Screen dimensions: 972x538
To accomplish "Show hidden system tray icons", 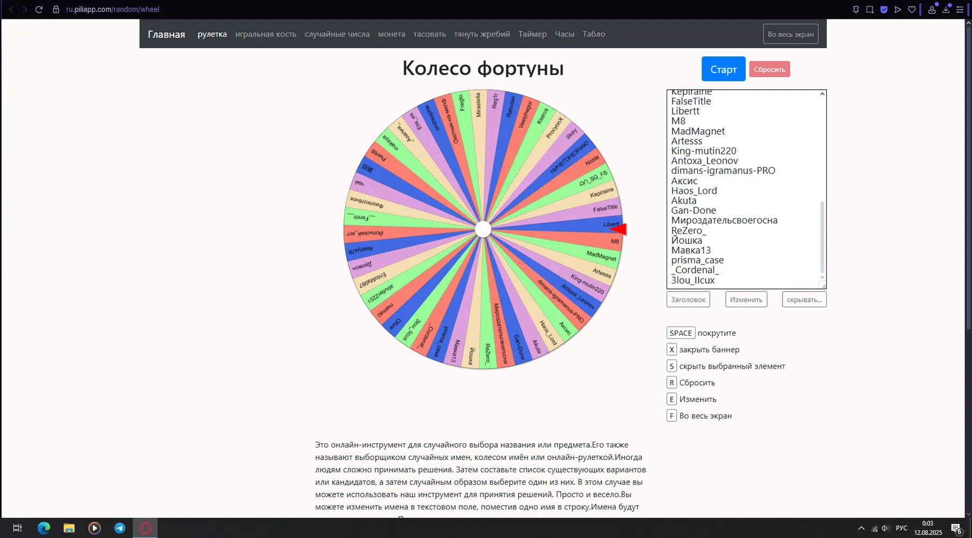I will coord(861,528).
